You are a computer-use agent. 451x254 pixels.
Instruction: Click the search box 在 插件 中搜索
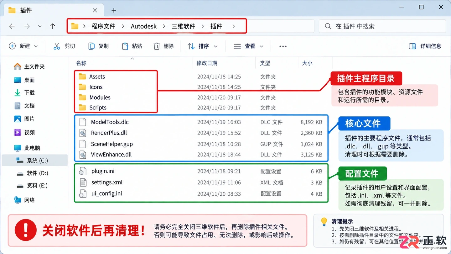(382, 26)
